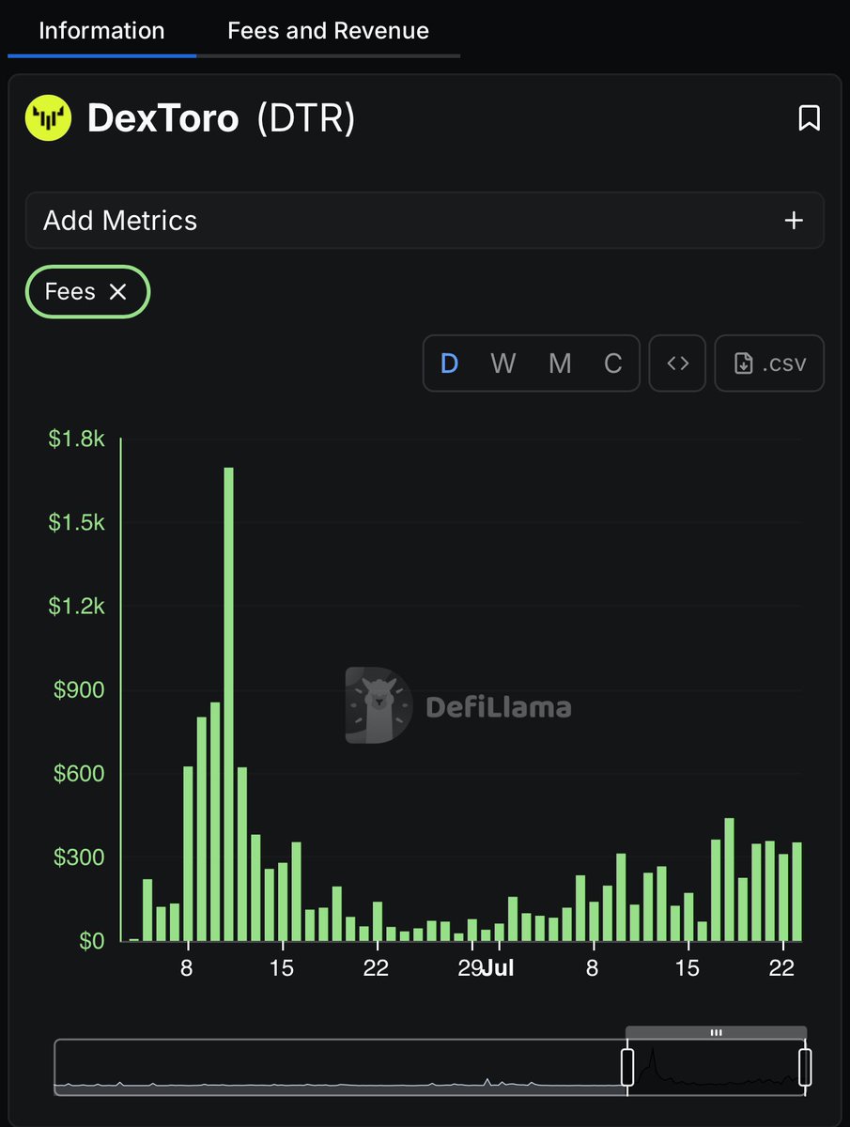
Task: Click the Jul x-axis label
Action: click(498, 968)
